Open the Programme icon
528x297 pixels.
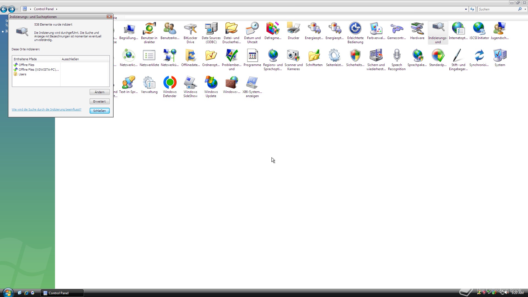coord(252,58)
